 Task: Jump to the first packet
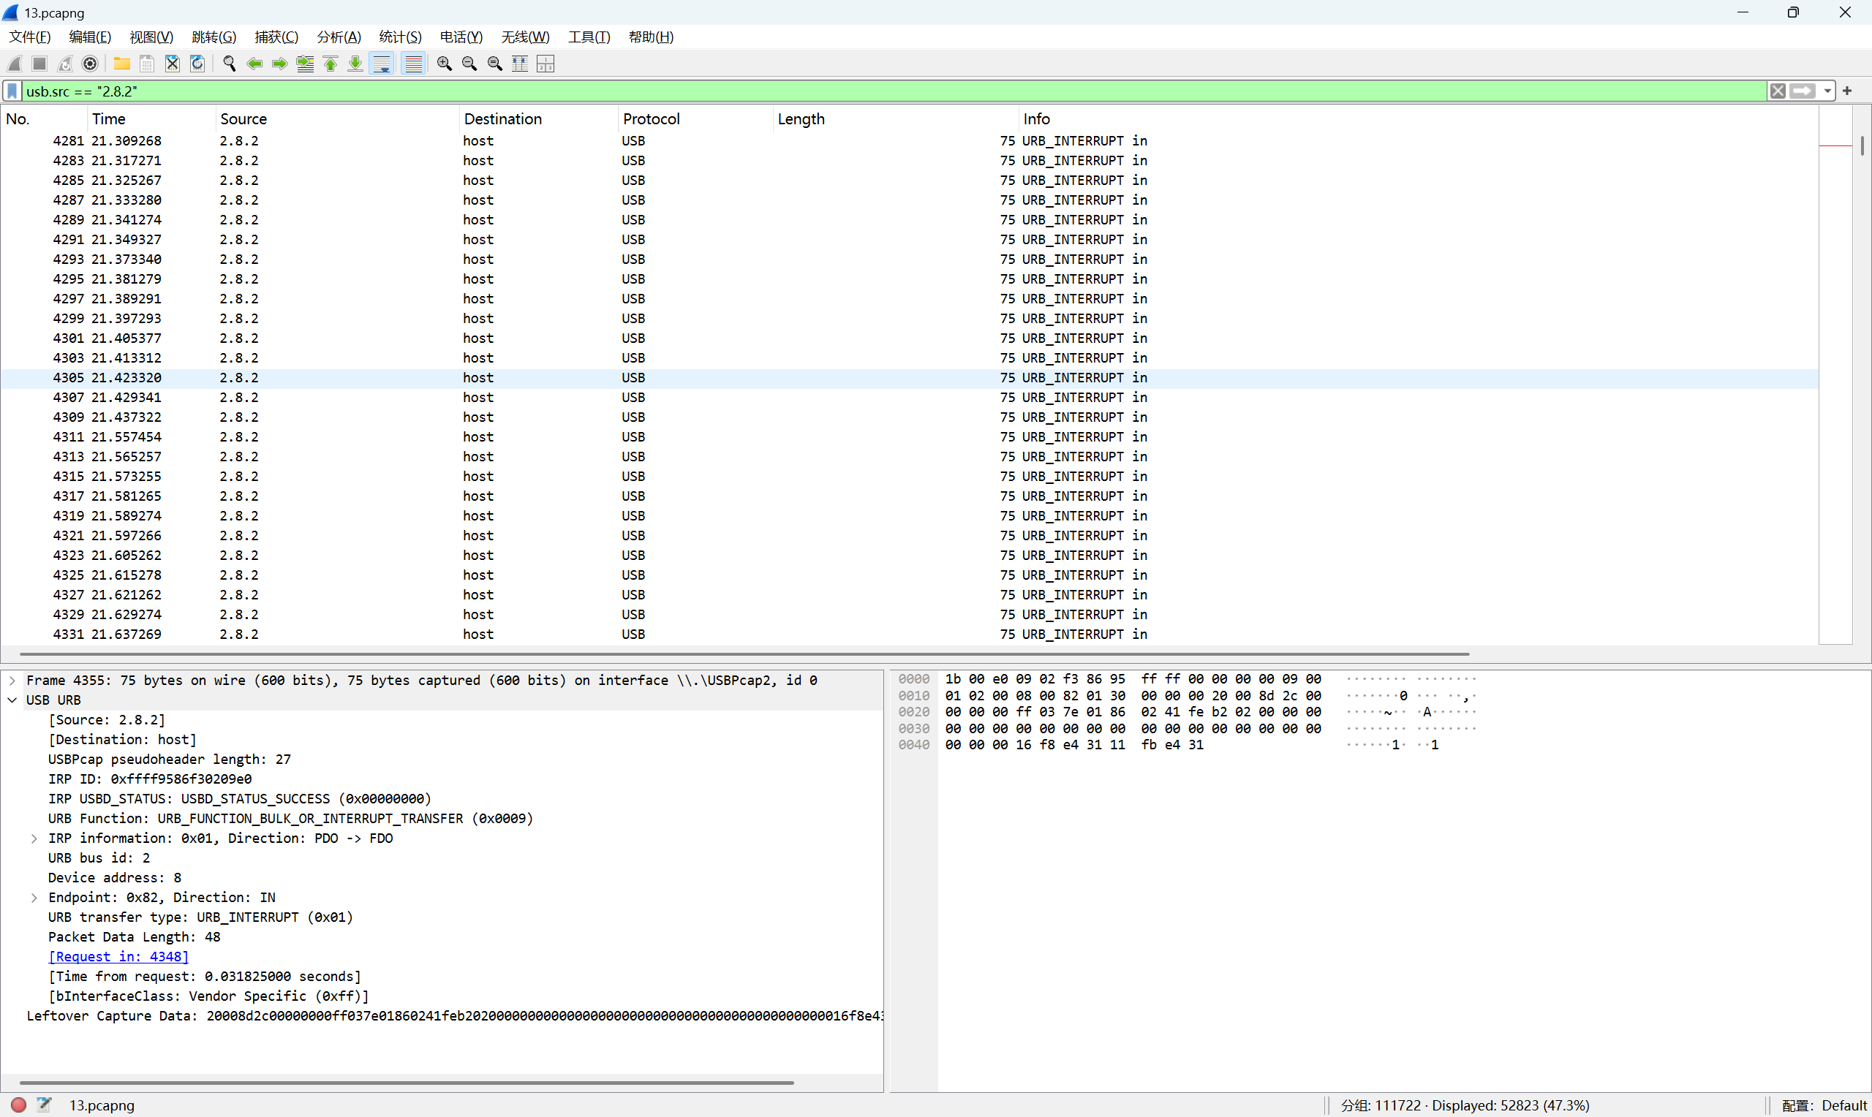pyautogui.click(x=331, y=64)
